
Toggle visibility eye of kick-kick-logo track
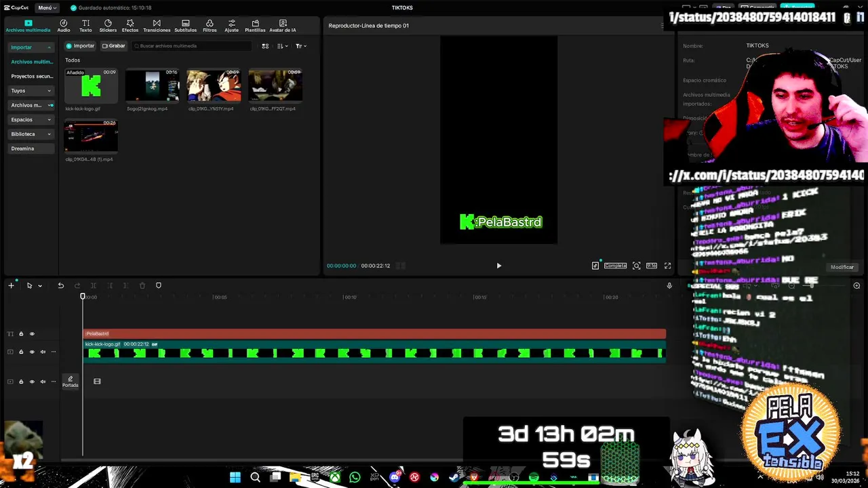31,352
